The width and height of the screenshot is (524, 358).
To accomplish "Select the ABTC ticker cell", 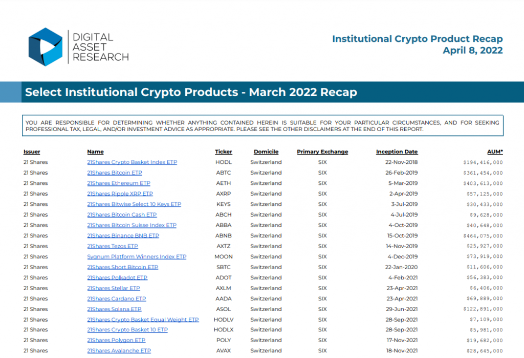I will point(224,173).
